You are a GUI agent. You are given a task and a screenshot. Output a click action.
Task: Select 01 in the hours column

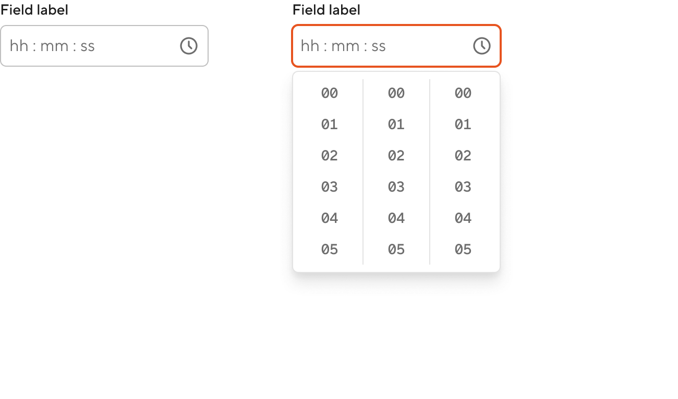330,124
